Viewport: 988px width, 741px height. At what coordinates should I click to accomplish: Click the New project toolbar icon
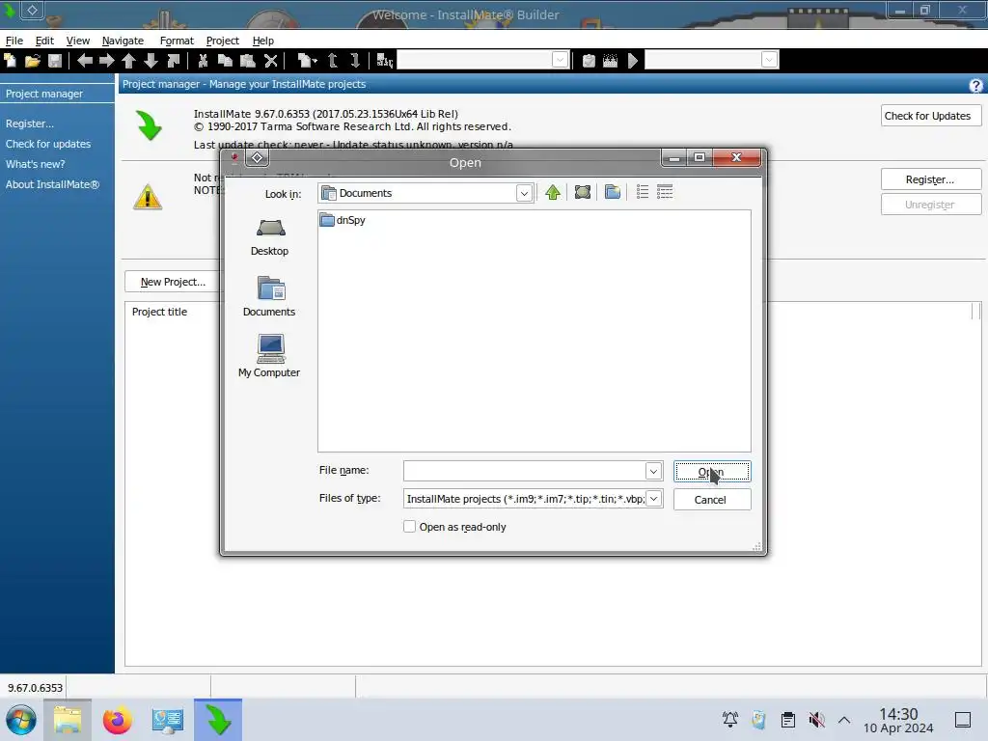[10, 61]
